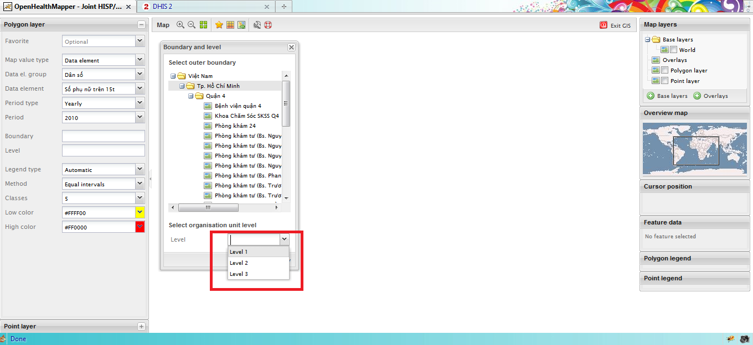753x345 pixels.
Task: Toggle the Point layer checkbox
Action: (x=665, y=81)
